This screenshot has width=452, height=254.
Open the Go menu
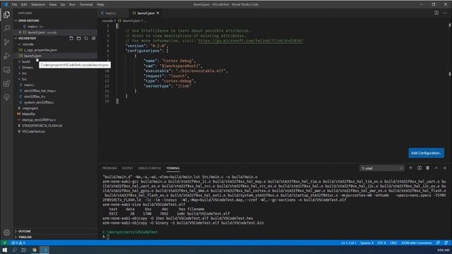(63, 4)
